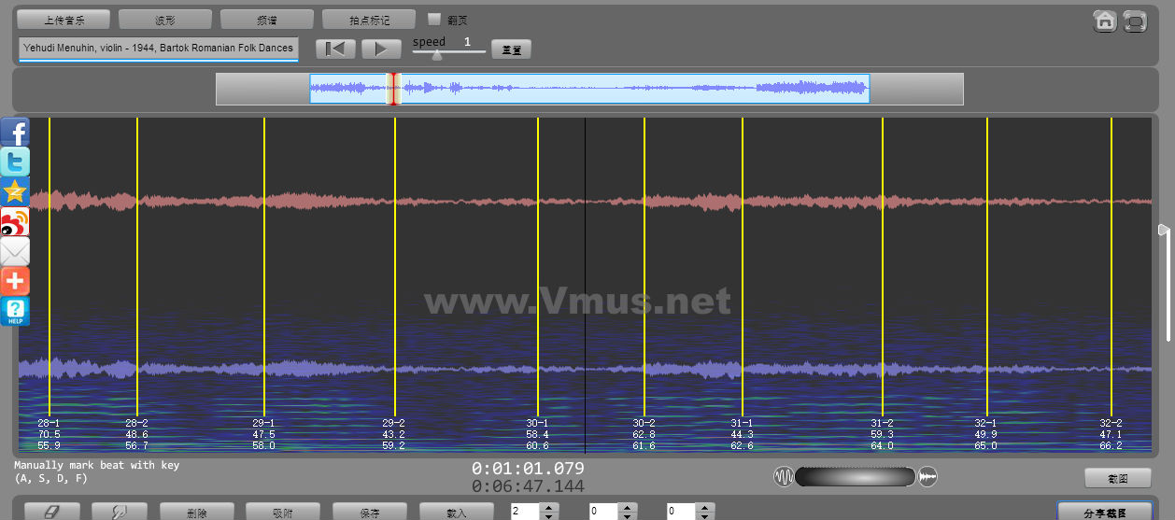This screenshot has height=520, width=1175.
Task: Click the fullscreen icon button
Action: [1135, 21]
